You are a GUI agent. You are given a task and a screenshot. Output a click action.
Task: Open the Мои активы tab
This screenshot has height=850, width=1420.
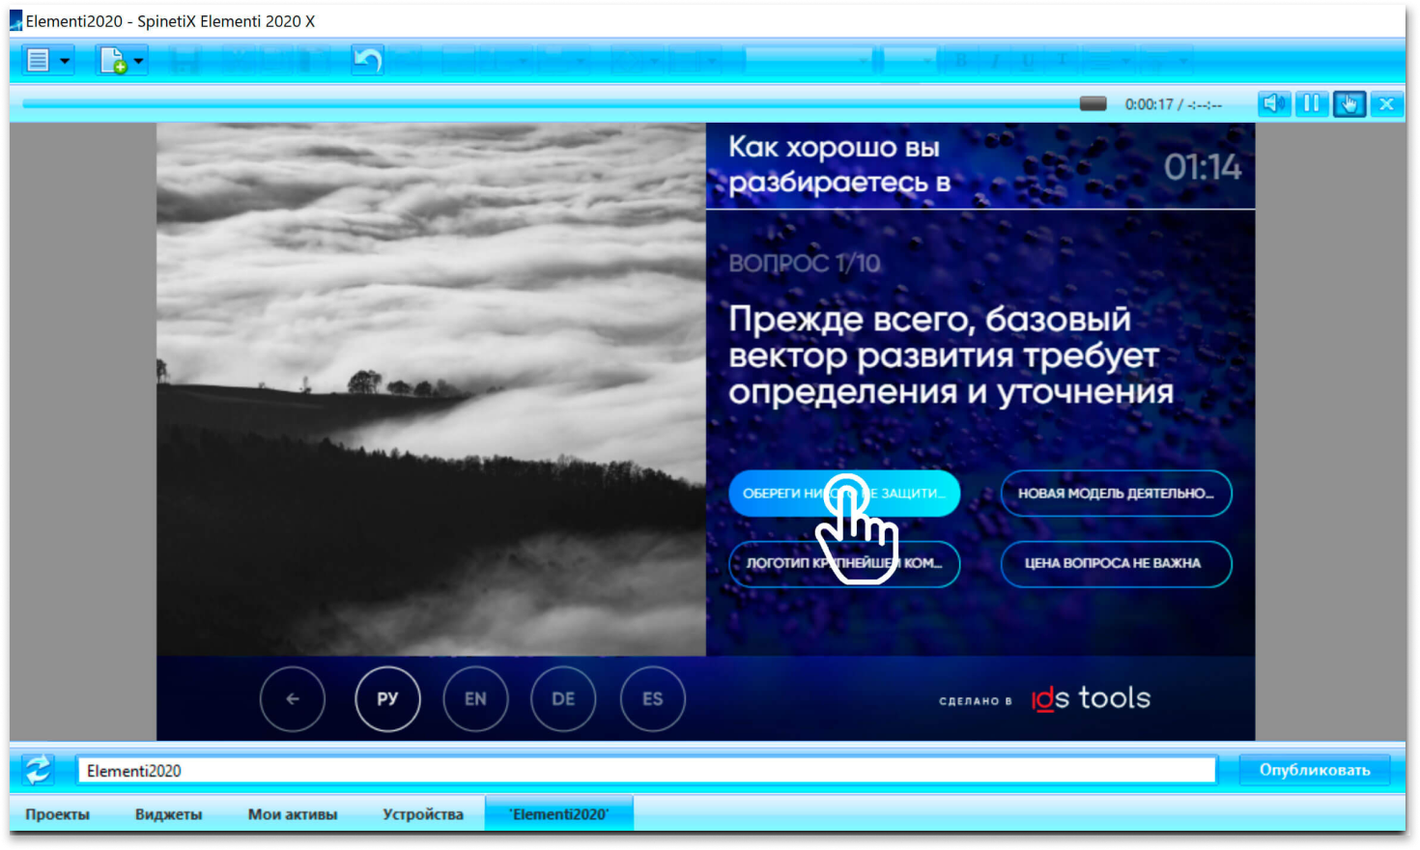tap(292, 814)
